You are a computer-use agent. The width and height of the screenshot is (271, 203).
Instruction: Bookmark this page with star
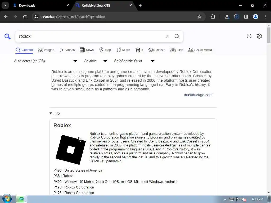tap(200, 17)
